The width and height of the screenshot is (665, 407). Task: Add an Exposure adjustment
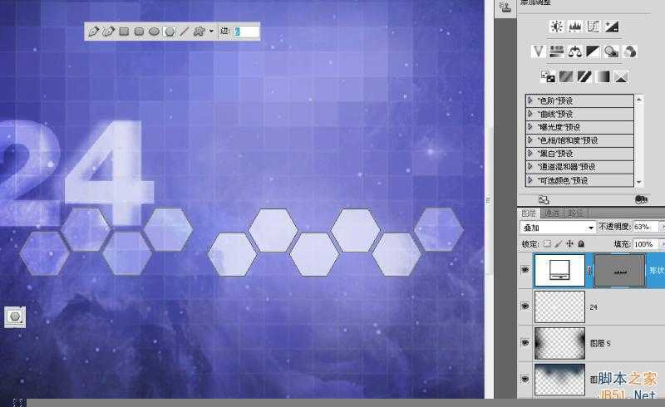tap(612, 27)
